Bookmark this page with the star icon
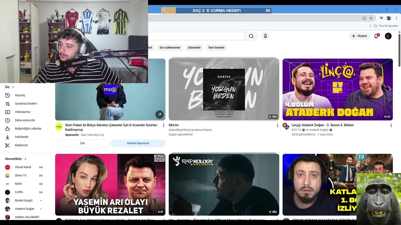Image resolution: width=401 pixels, height=225 pixels. (x=371, y=18)
